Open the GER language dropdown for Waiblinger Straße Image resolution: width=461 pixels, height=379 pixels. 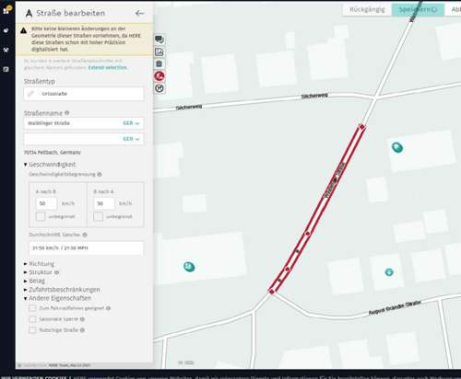point(131,123)
